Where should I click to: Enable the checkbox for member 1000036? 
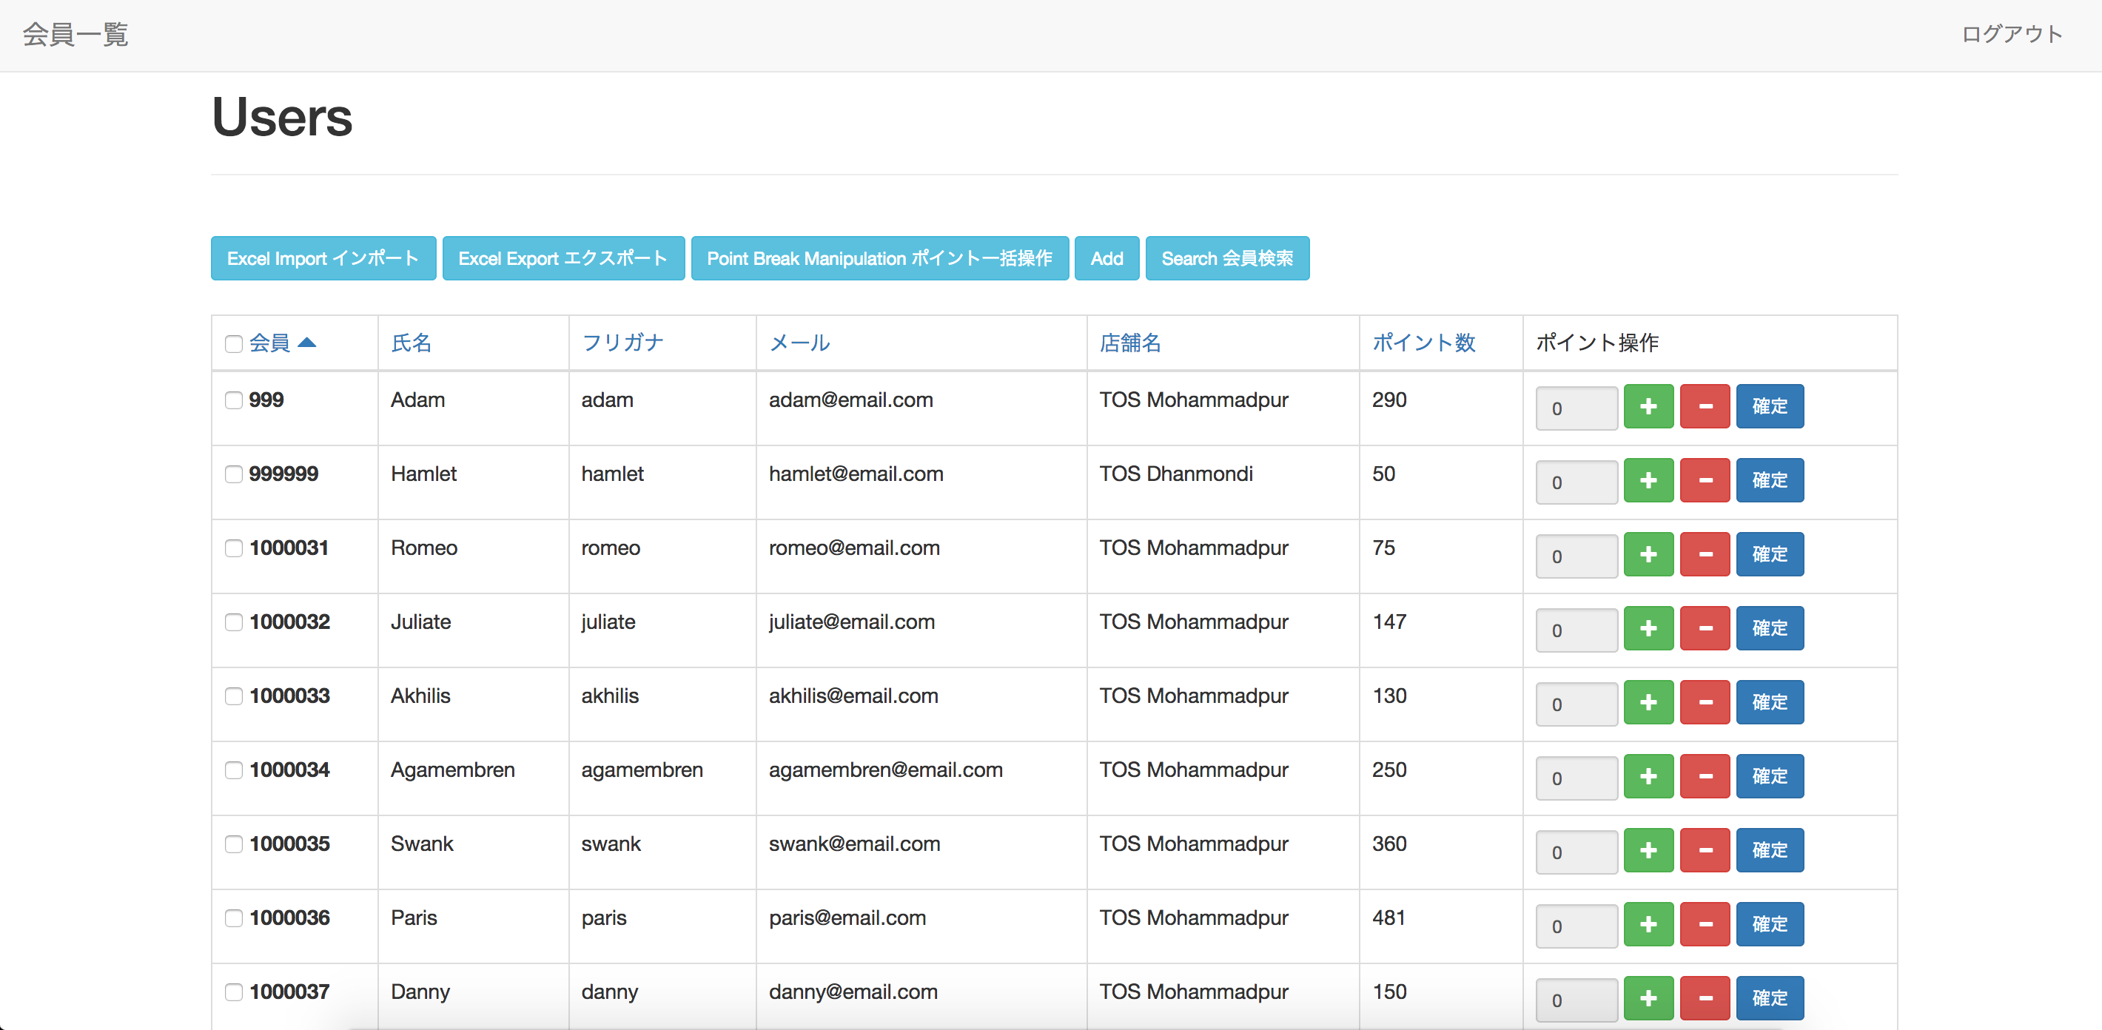pyautogui.click(x=234, y=918)
